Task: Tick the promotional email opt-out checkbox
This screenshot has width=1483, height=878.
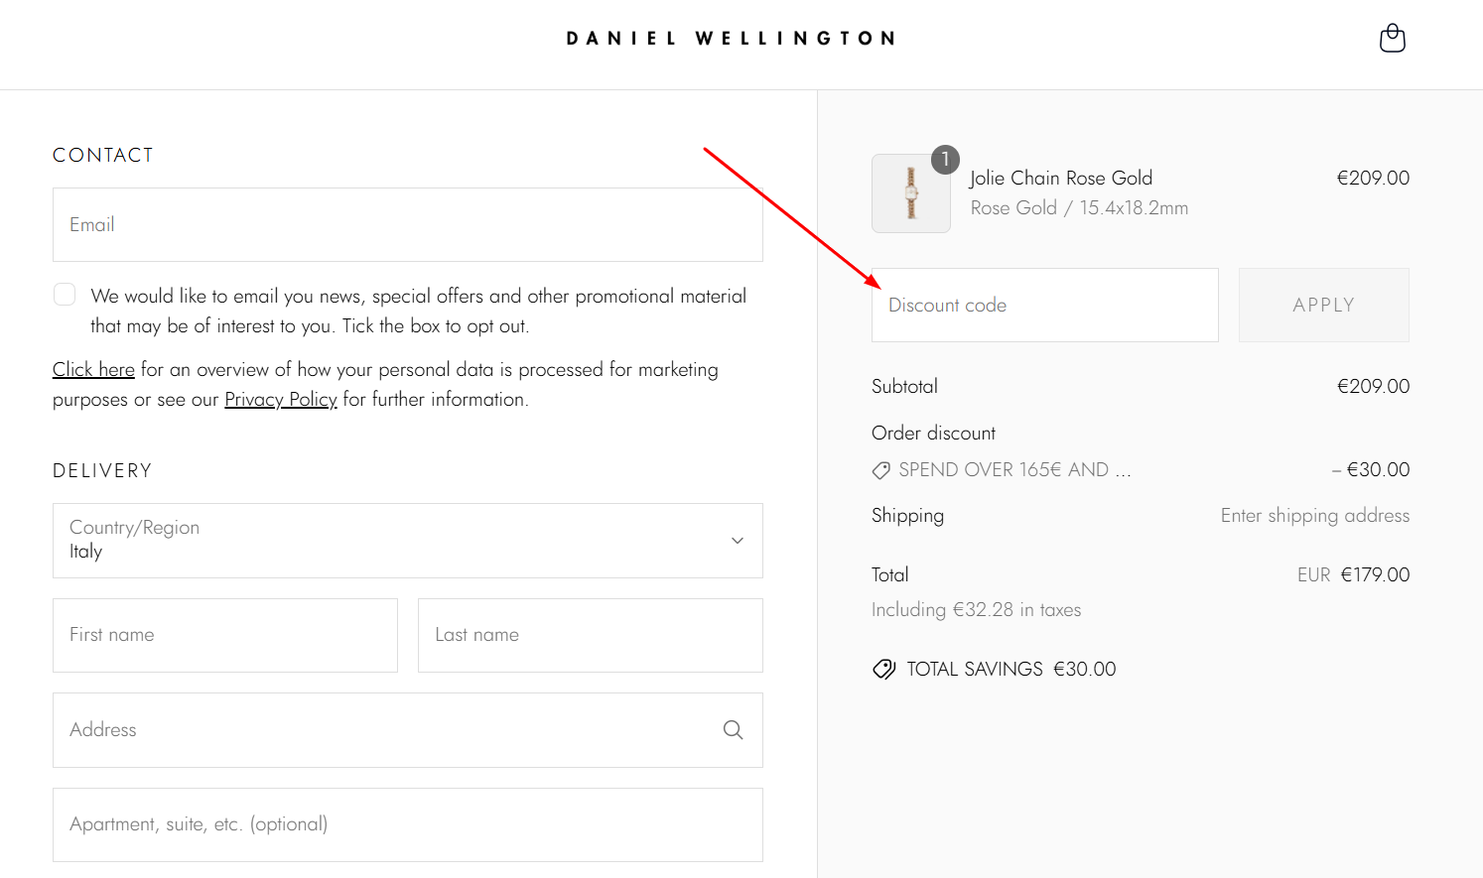Action: 64,294
